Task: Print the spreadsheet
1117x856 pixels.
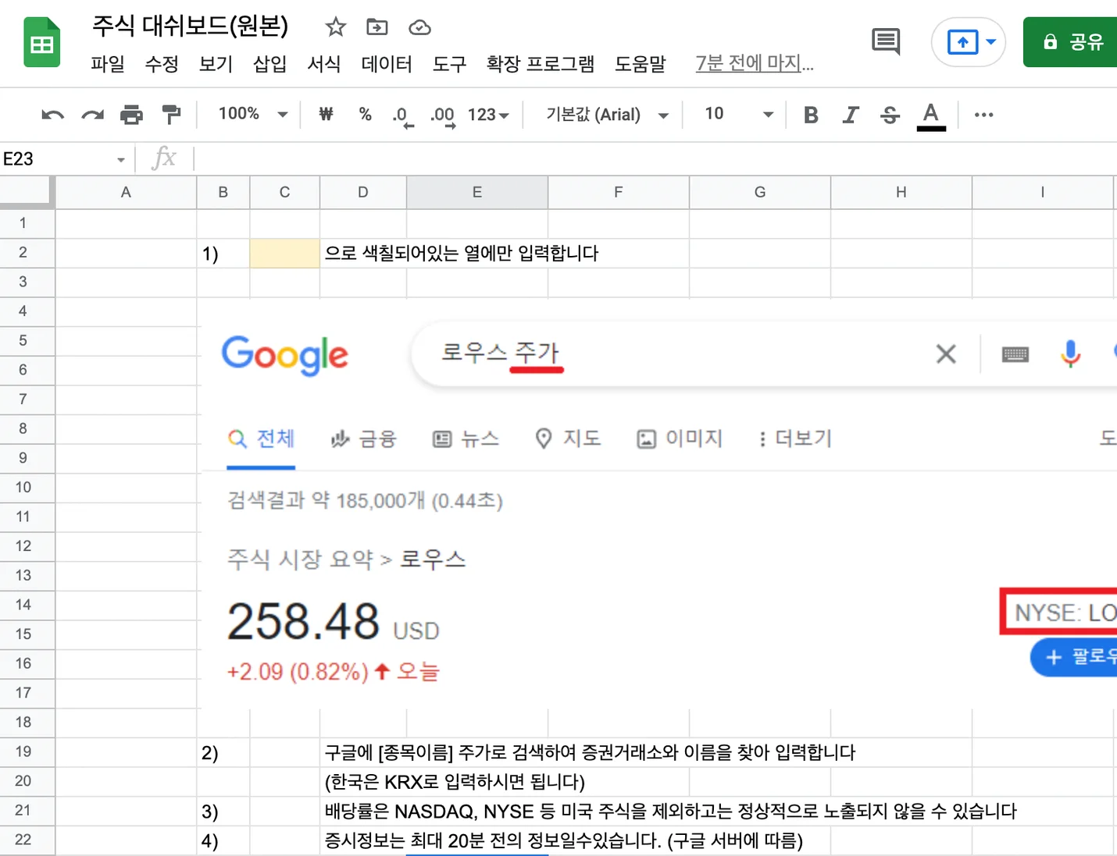Action: point(131,115)
